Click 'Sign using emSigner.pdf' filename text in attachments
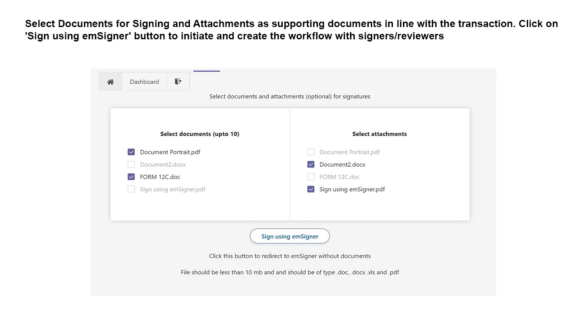 point(352,189)
